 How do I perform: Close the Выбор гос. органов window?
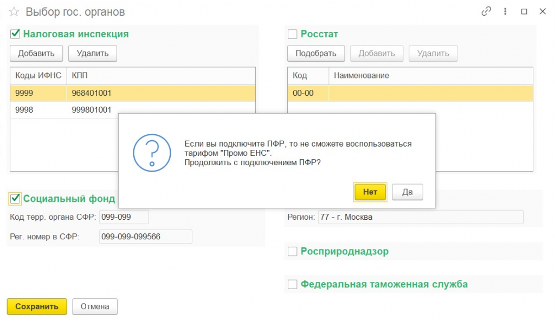543,11
